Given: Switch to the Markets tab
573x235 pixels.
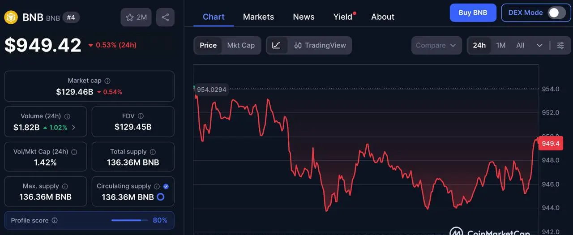Looking at the screenshot, I should click(258, 17).
